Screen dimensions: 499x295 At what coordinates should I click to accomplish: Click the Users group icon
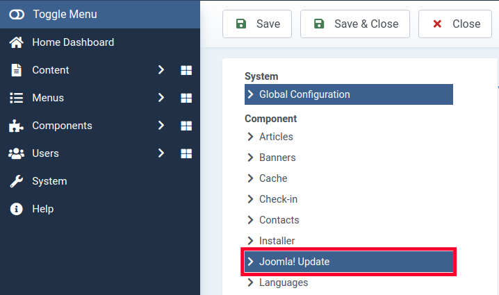(x=16, y=153)
